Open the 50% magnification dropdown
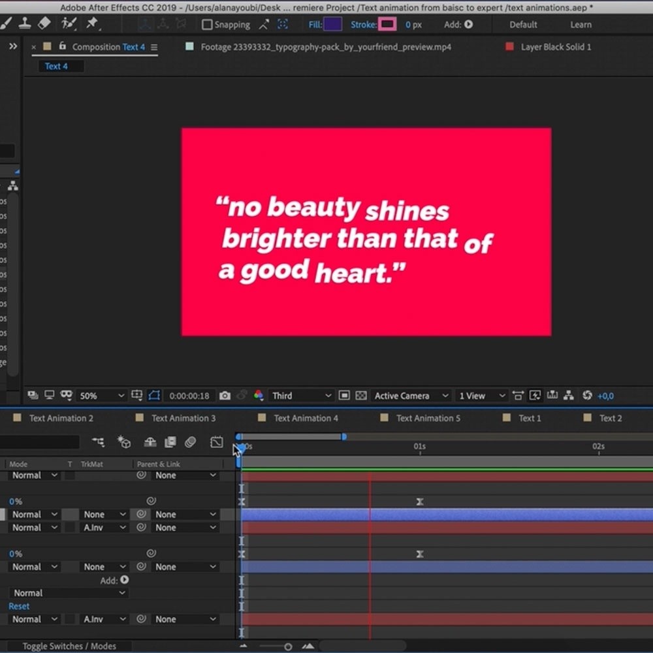Image resolution: width=653 pixels, height=653 pixels. point(101,396)
